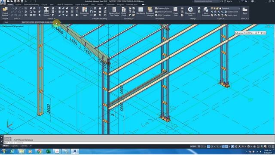Switch to the Extended Modeling ribbon tab
Screen dimensions: 275x155
click(31, 5)
